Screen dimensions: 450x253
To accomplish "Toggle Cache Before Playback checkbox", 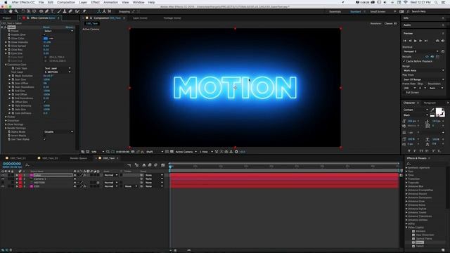I will (x=404, y=61).
